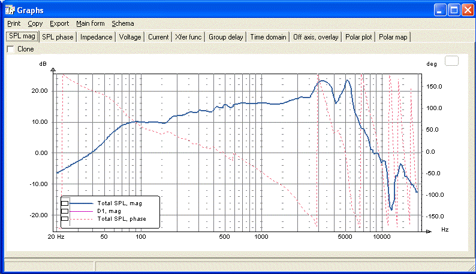Viewport: 476px width, 274px height.
Task: Switch to the Impedance tab
Action: click(x=97, y=37)
